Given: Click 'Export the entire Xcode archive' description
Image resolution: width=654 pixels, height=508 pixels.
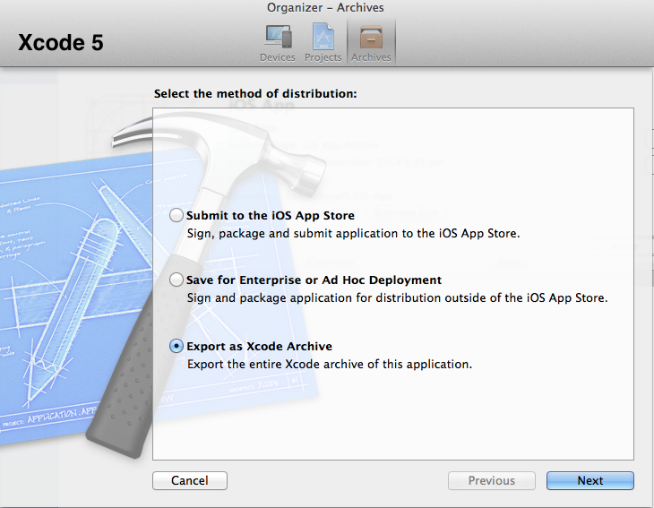Looking at the screenshot, I should [330, 364].
